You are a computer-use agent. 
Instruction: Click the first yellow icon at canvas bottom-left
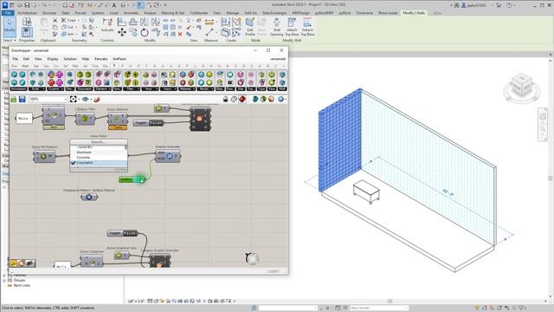(14, 263)
